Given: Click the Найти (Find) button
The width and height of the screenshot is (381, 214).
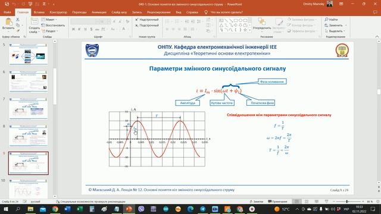Looking at the screenshot, I should coord(331,20).
